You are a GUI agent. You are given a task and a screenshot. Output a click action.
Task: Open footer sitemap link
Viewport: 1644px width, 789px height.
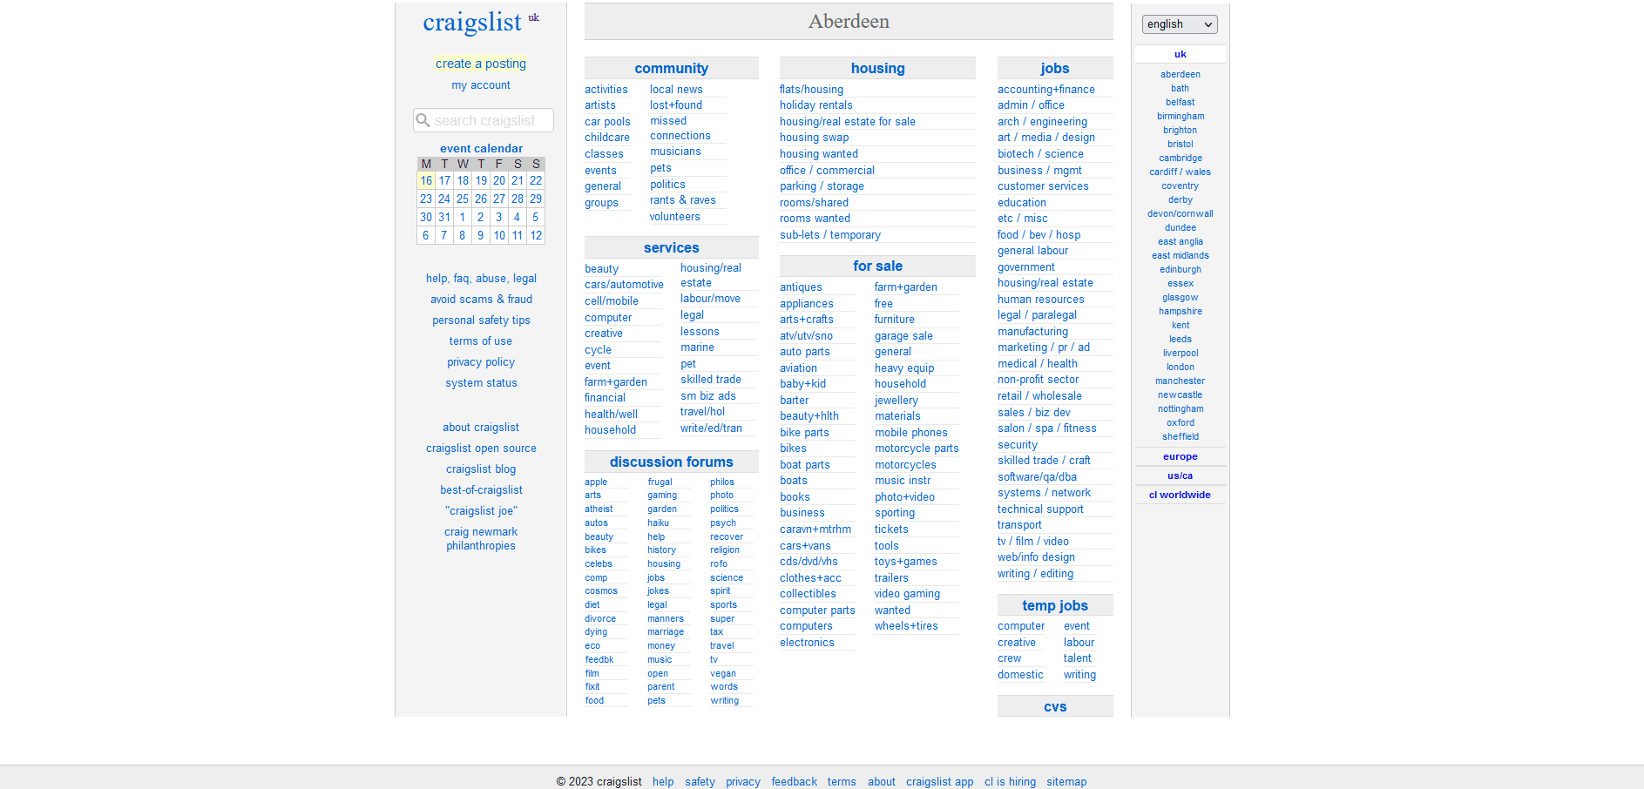point(1066,782)
